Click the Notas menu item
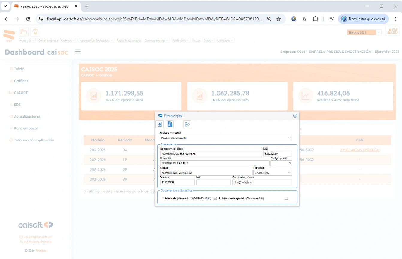This screenshot has width=402, height=259. tap(197, 40)
